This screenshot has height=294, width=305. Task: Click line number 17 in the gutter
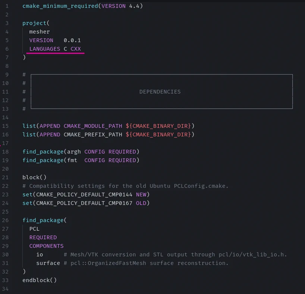pos(5,143)
